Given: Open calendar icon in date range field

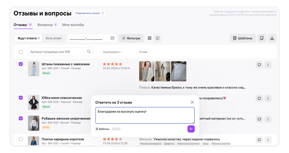Looking at the screenshot, I should click(112, 38).
